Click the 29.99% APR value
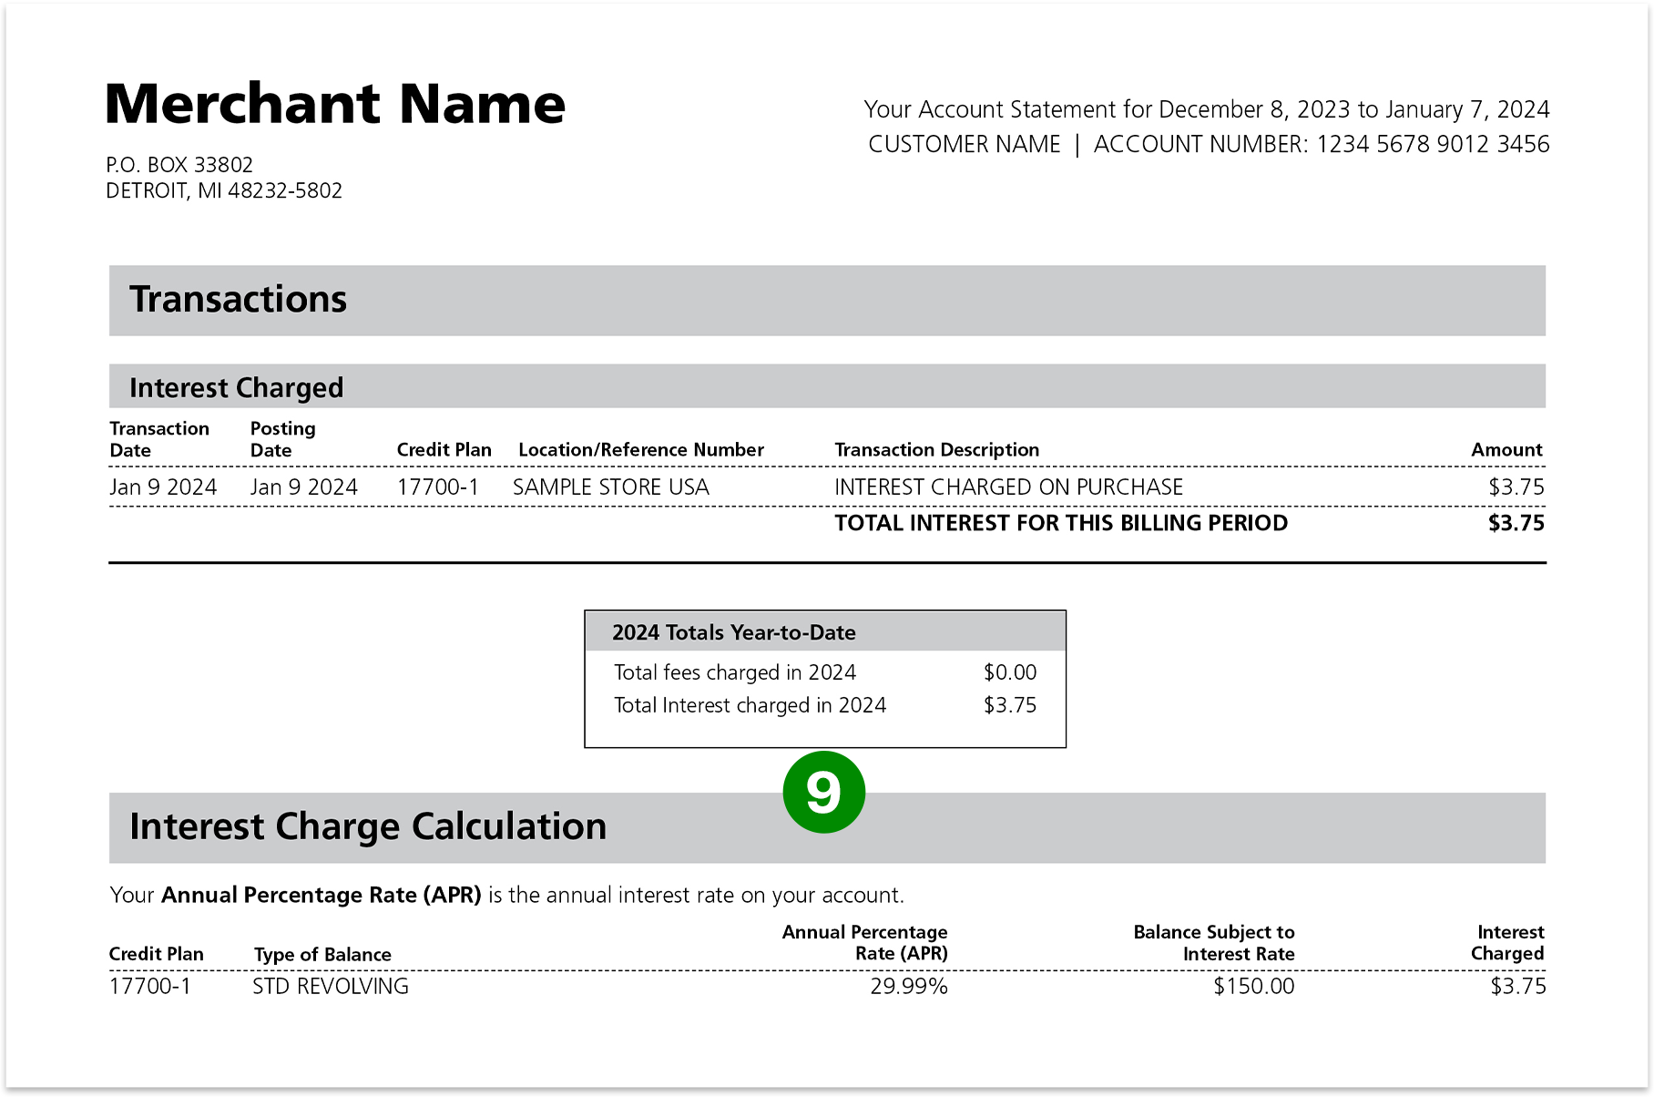This screenshot has width=1654, height=1097. 909,986
